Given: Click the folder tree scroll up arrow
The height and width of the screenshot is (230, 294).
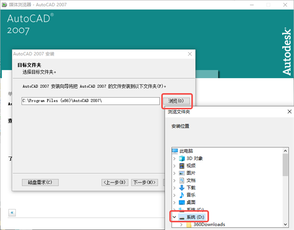Looking at the screenshot, I should click(285, 151).
